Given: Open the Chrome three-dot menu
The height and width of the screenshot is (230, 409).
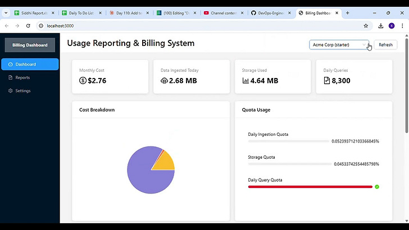Looking at the screenshot, I should (x=402, y=26).
